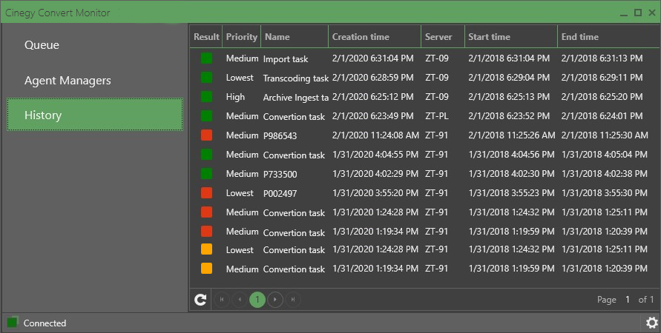Click start time '1/31/2018 3:55:23 PM'
The width and height of the screenshot is (661, 333).
click(511, 193)
